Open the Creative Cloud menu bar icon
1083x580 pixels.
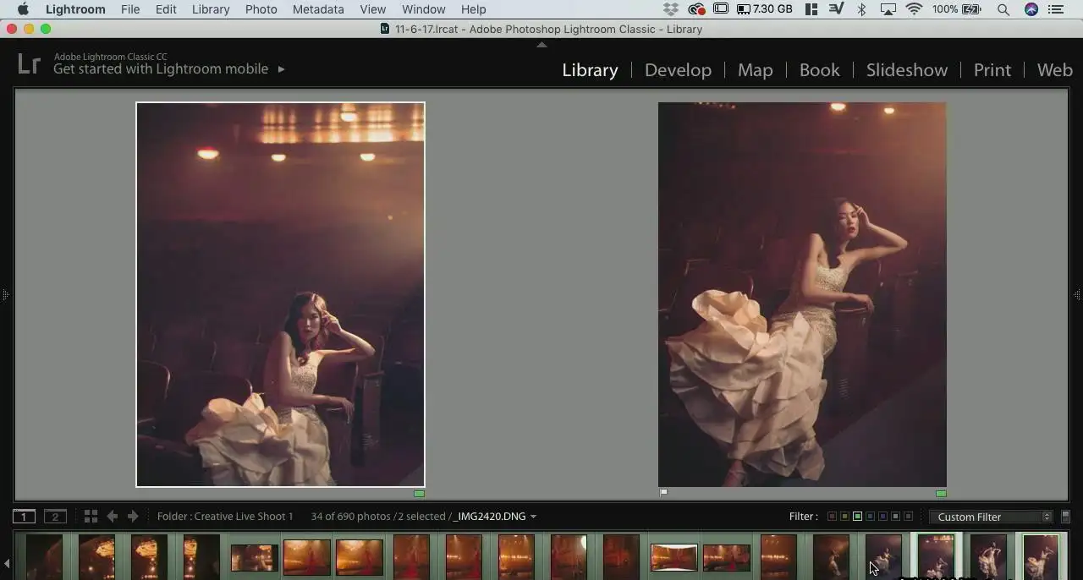click(x=696, y=9)
